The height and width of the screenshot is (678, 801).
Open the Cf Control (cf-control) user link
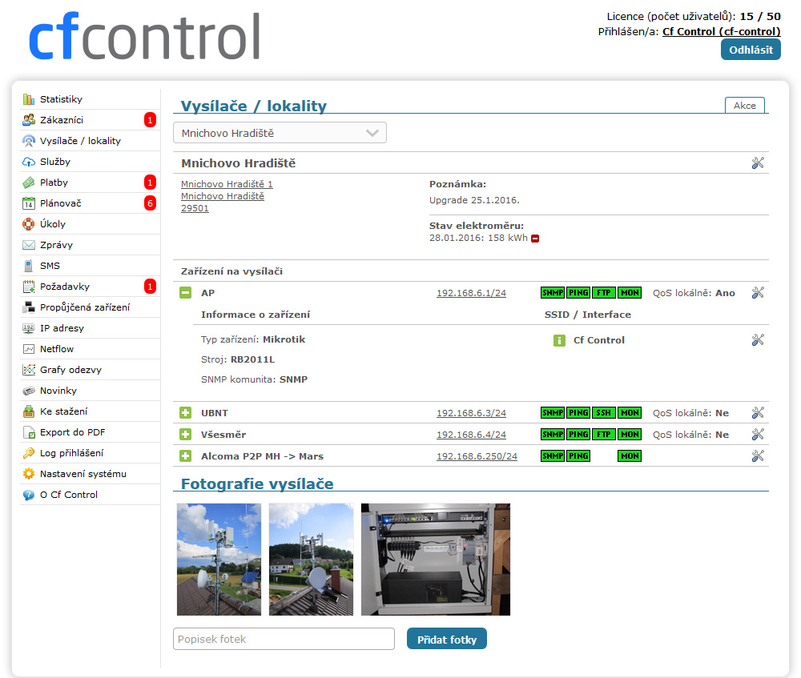(x=722, y=32)
